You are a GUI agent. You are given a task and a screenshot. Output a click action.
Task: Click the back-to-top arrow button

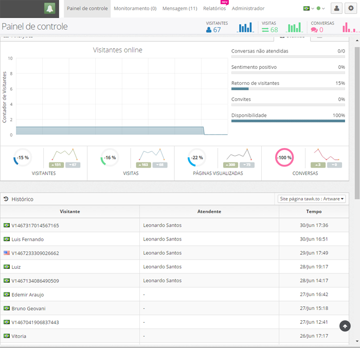pyautogui.click(x=345, y=326)
